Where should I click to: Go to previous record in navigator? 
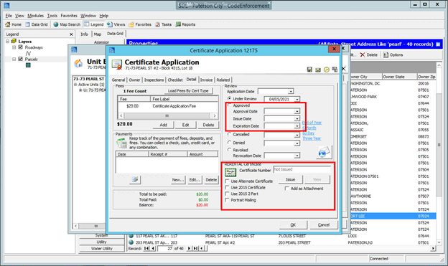[x=153, y=249]
